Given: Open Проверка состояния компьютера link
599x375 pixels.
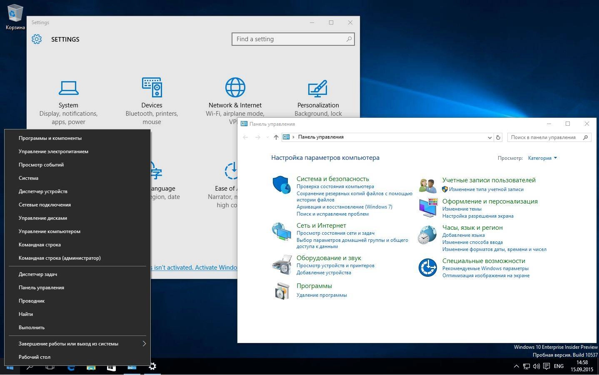Looking at the screenshot, I should 335,186.
